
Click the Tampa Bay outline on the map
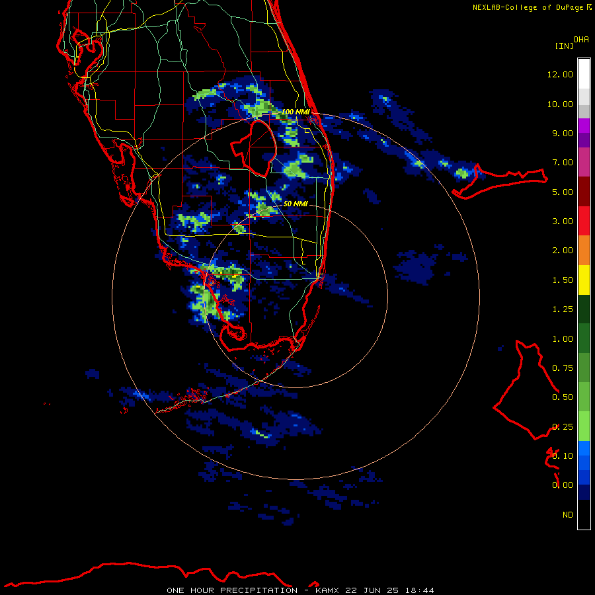point(87,53)
